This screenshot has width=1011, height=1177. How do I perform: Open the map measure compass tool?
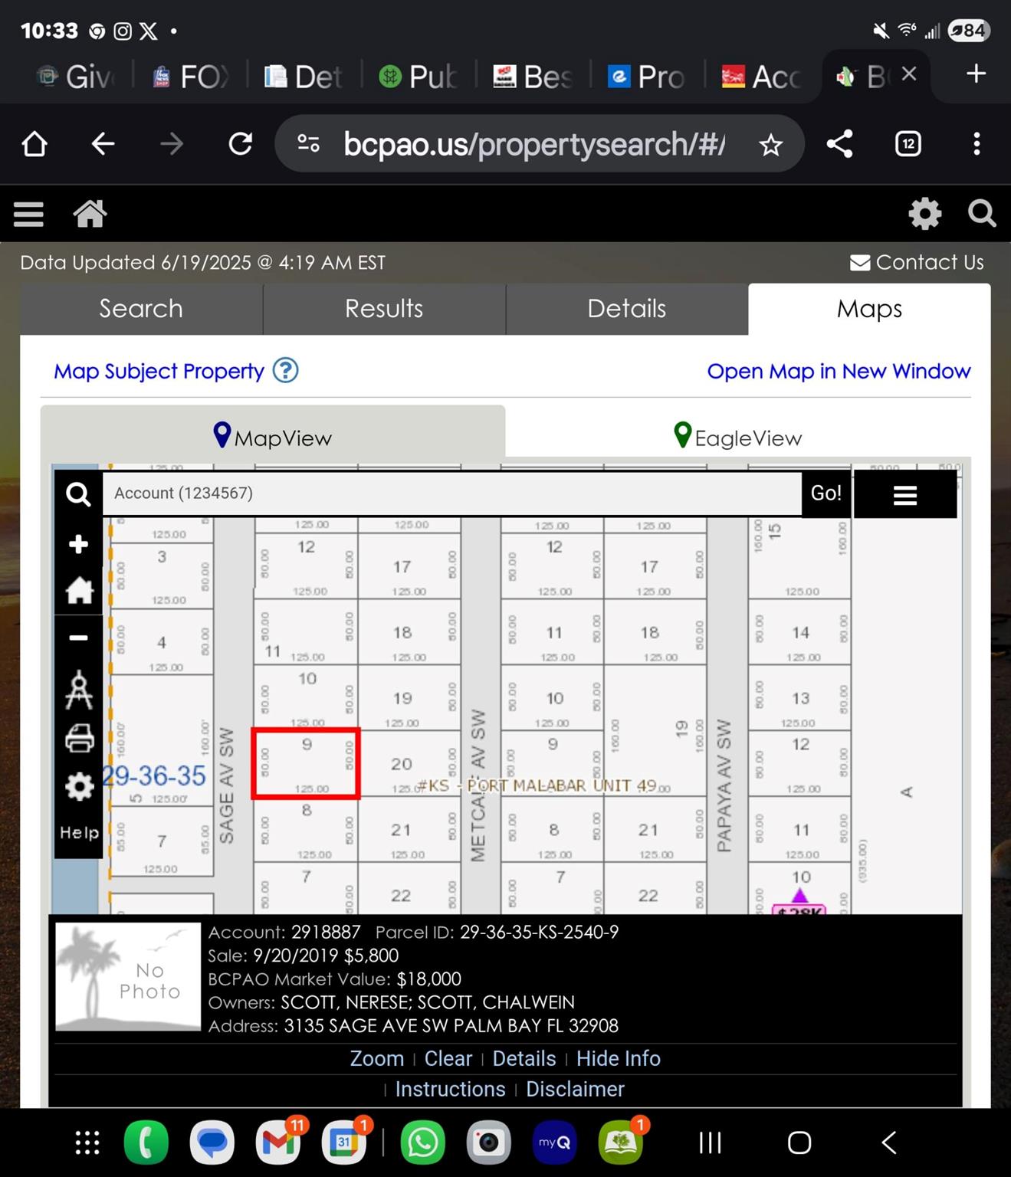[x=78, y=690]
